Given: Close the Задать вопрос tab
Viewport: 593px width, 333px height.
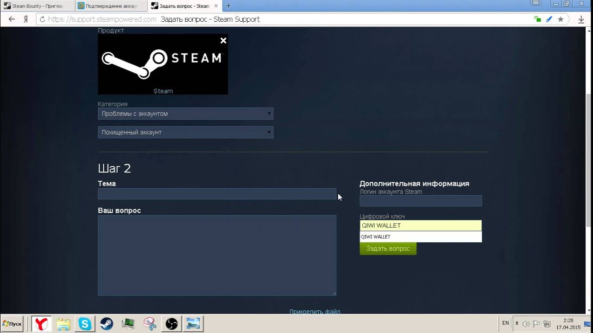Looking at the screenshot, I should pos(216,6).
